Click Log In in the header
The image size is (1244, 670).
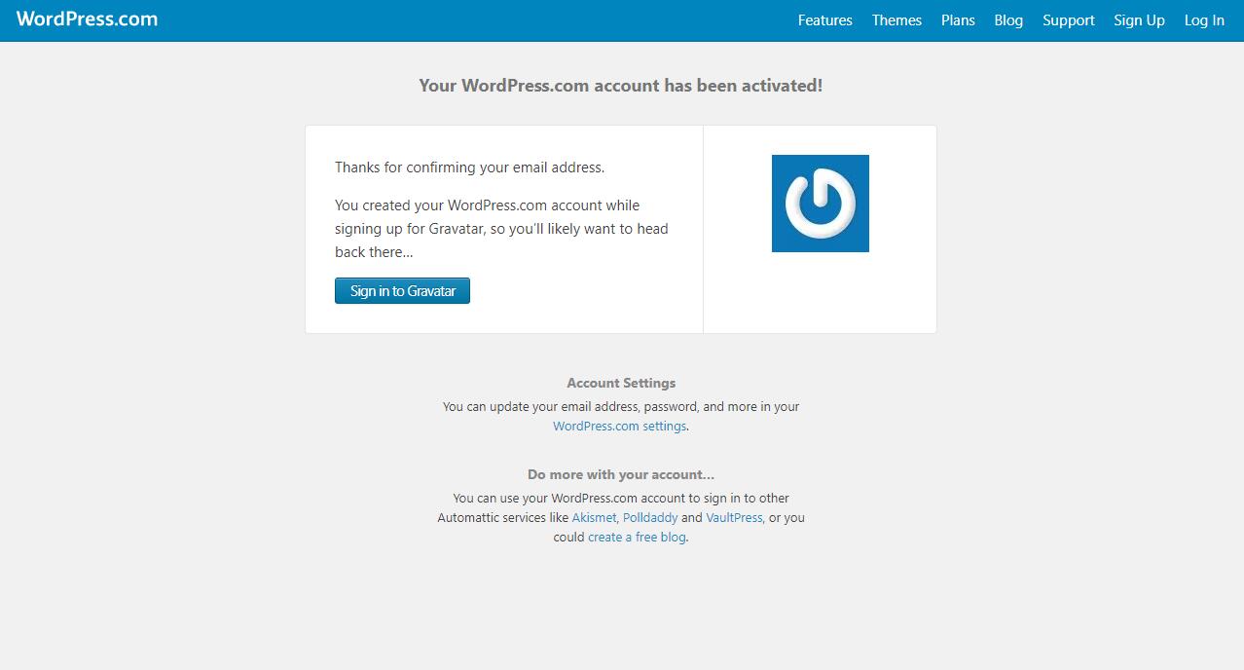(x=1204, y=20)
